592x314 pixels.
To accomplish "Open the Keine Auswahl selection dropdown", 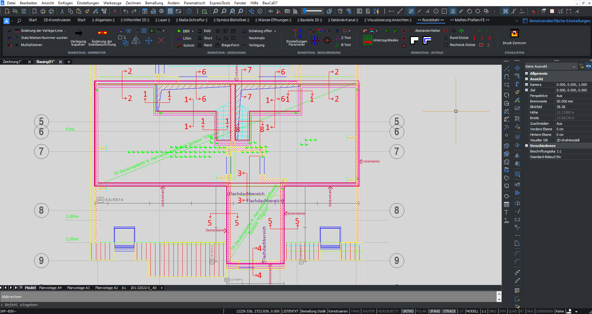I will 574,66.
